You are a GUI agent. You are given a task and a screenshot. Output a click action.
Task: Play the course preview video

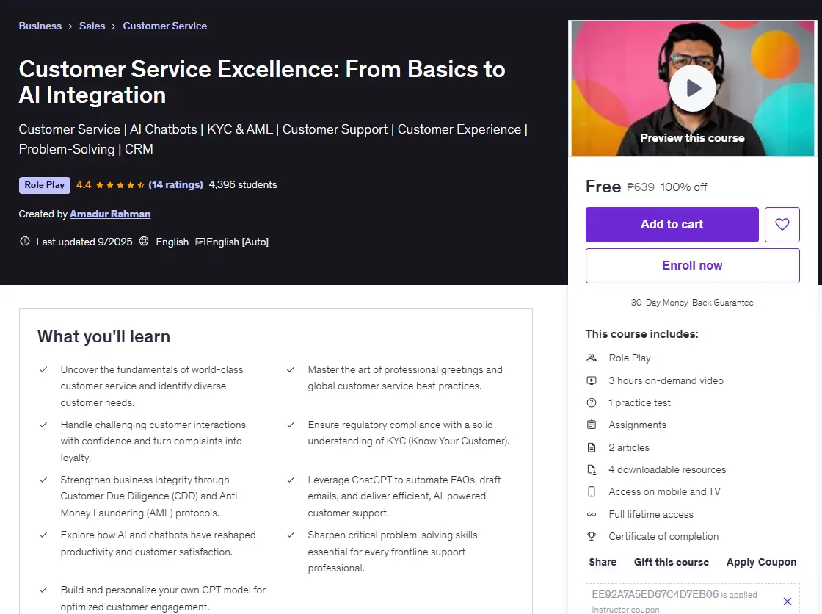(x=693, y=87)
